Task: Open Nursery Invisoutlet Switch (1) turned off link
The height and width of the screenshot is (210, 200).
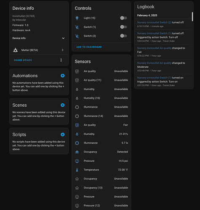Action: click(x=154, y=33)
